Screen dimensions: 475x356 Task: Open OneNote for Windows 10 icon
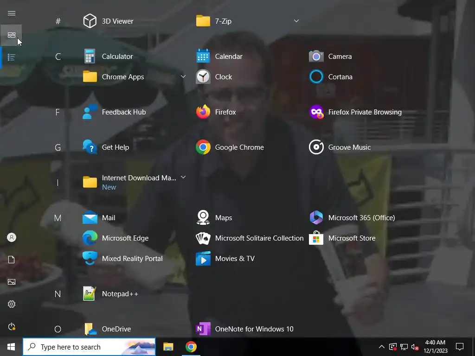[x=203, y=329]
